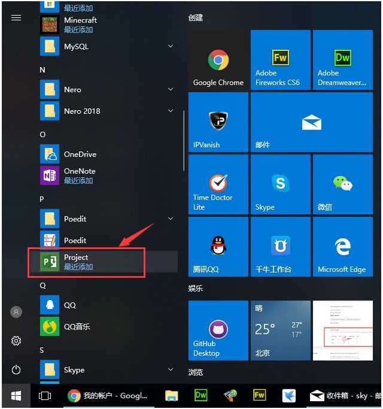Open the Beijing weather tile
Image resolution: width=383 pixels, height=409 pixels.
pos(280,331)
